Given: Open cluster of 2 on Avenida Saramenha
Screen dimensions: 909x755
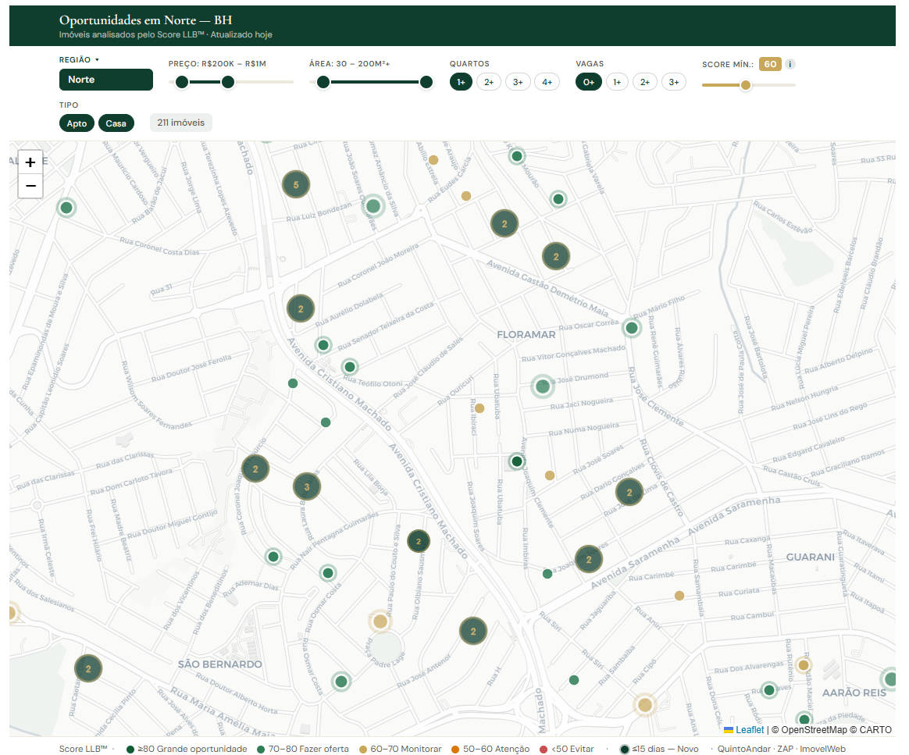Looking at the screenshot, I should point(588,559).
